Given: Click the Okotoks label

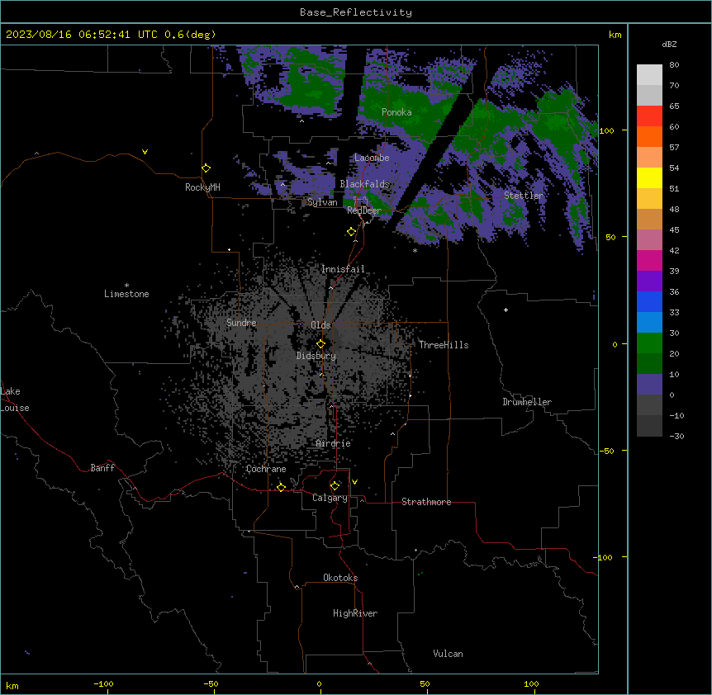Looking at the screenshot, I should pyautogui.click(x=340, y=578).
